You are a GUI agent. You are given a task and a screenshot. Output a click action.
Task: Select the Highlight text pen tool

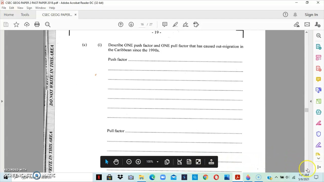(175, 25)
